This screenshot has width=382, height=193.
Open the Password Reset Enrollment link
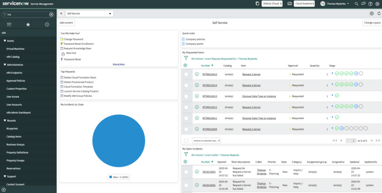78,43
